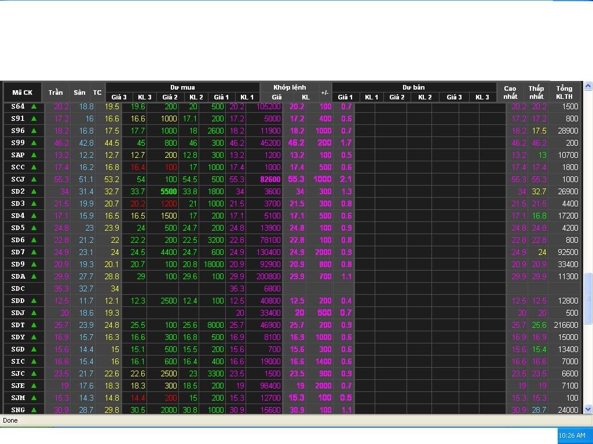The height and width of the screenshot is (444, 593).
Task: Click the green arrow beside SAP
Action: pos(34,155)
